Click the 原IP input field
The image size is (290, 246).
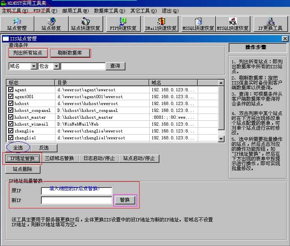click(76, 191)
